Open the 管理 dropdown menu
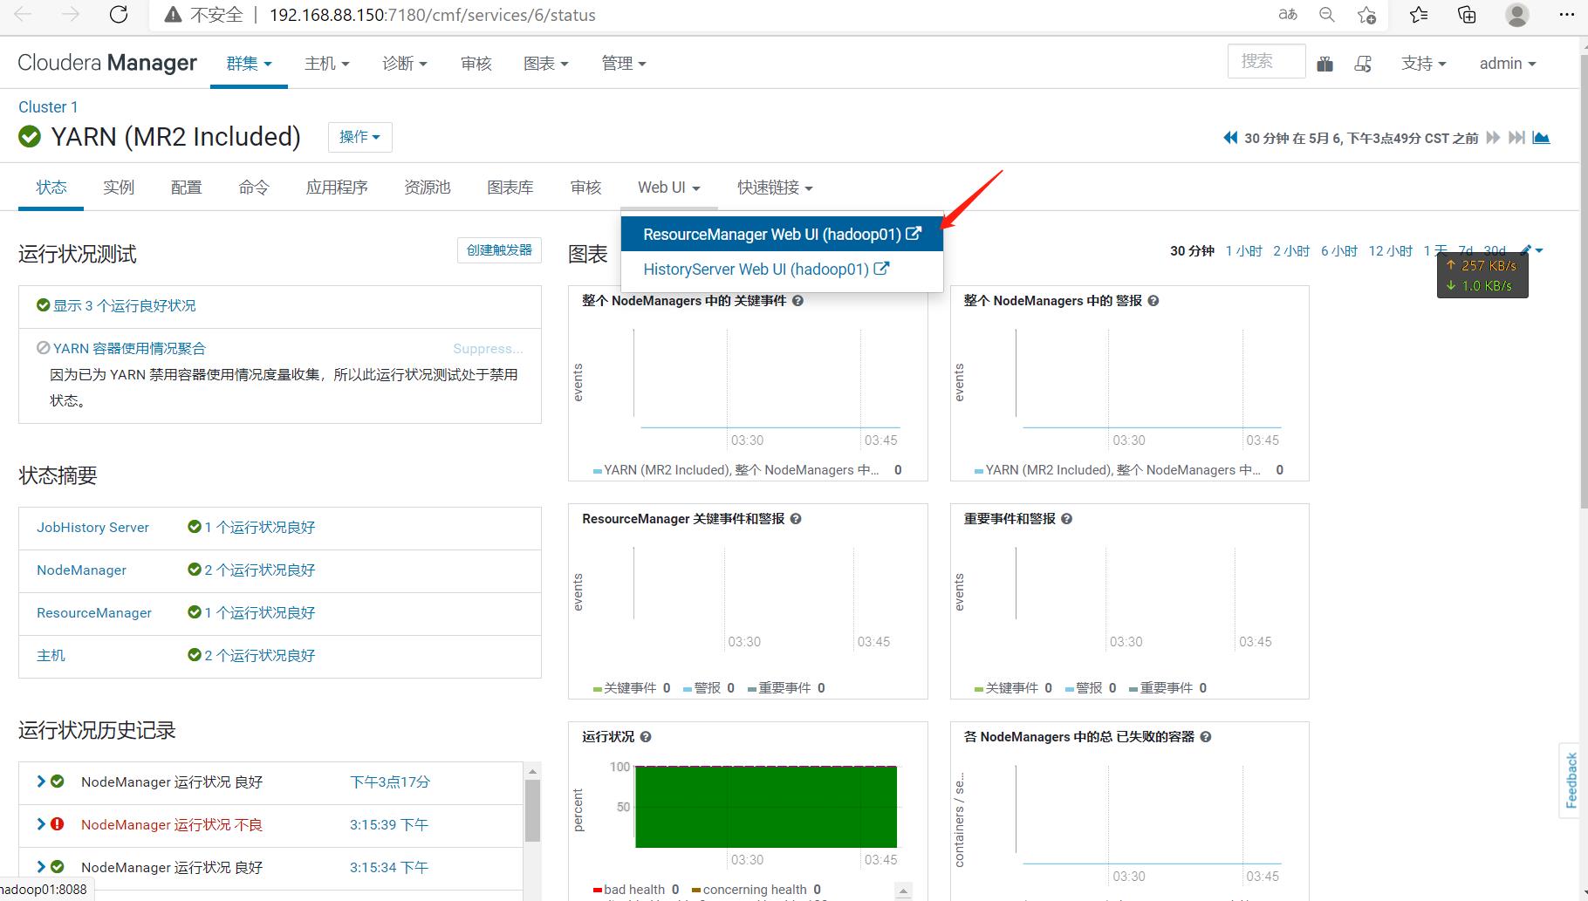Image resolution: width=1588 pixels, height=901 pixels. [624, 64]
